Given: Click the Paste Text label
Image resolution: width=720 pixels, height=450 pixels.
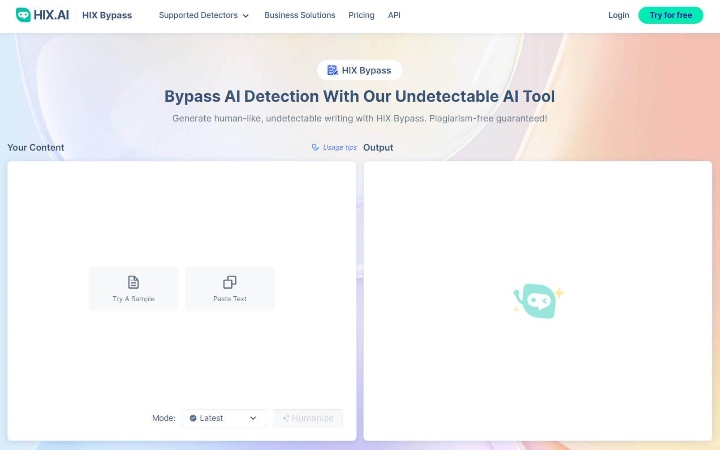Looking at the screenshot, I should click(x=230, y=299).
